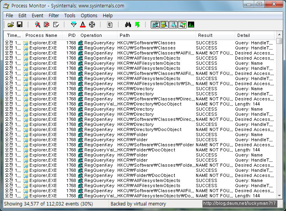
Task: Toggle Show Registry Activity button
Action: 155,25
